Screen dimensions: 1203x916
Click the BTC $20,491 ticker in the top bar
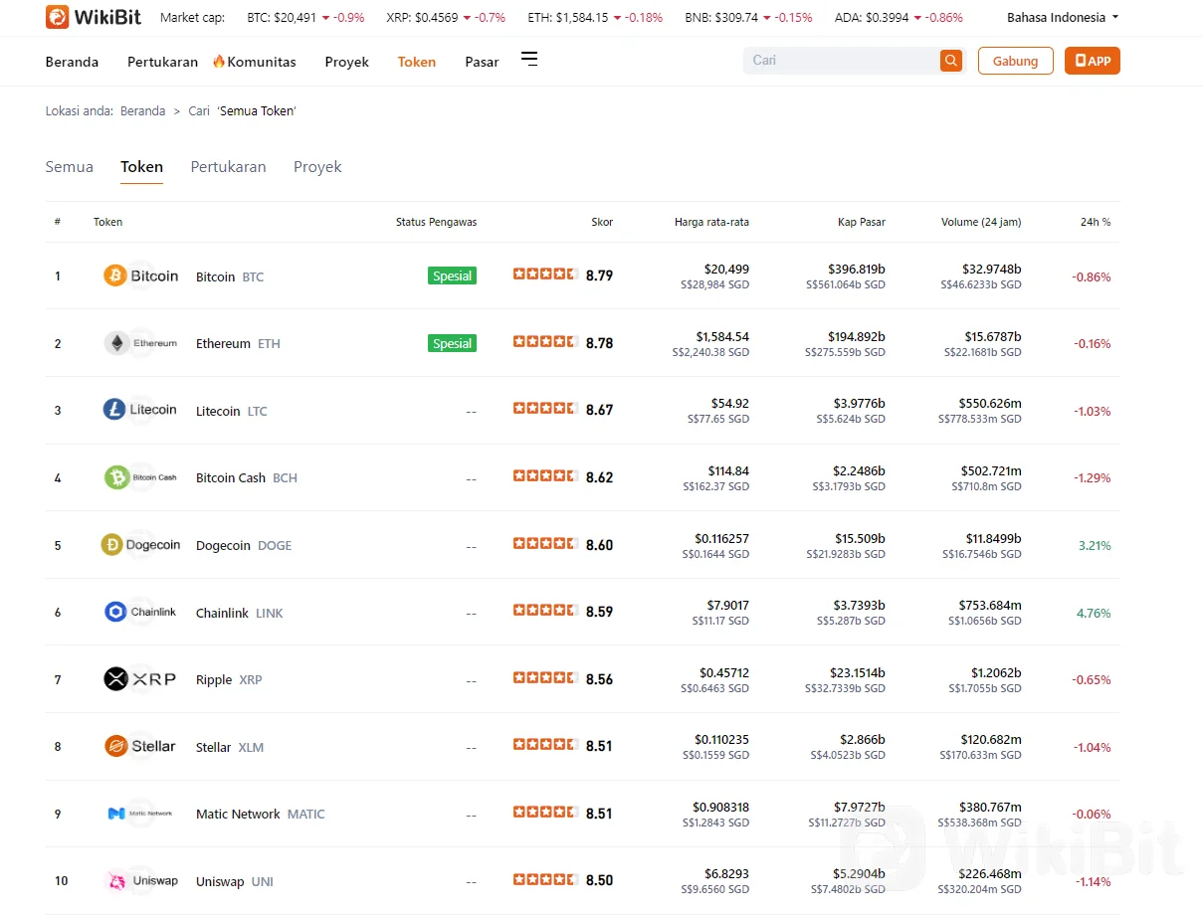click(305, 18)
